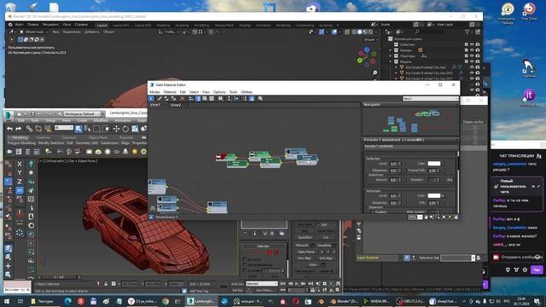This screenshot has height=307, width=546.
Task: Click the lock selection padlock in 3ds Max
Action: coord(106,284)
